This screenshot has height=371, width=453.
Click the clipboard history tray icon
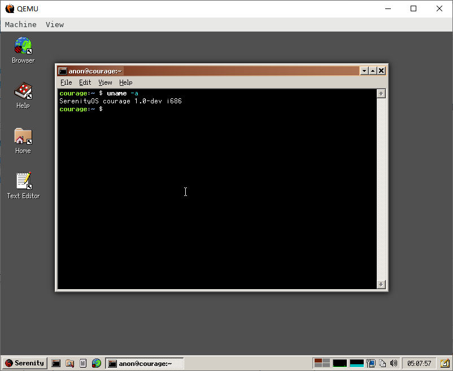point(382,363)
